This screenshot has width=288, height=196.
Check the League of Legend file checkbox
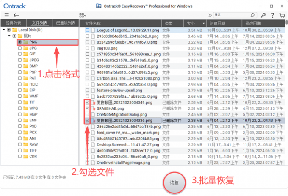[87, 30]
